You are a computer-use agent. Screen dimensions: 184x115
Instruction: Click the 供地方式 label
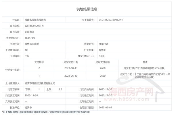(89, 44)
